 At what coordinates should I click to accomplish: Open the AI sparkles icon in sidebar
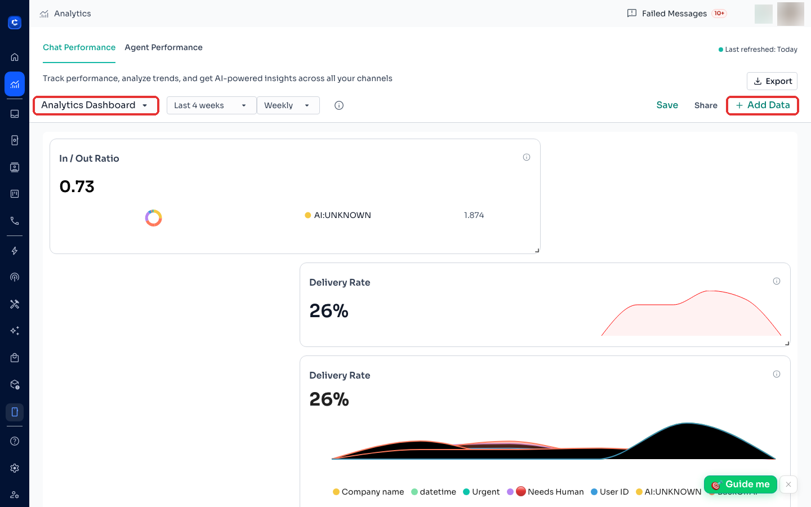click(x=15, y=331)
